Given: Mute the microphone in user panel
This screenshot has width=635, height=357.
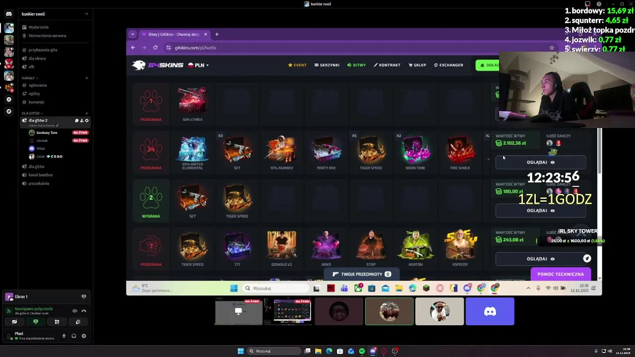Looking at the screenshot, I should tap(63, 336).
